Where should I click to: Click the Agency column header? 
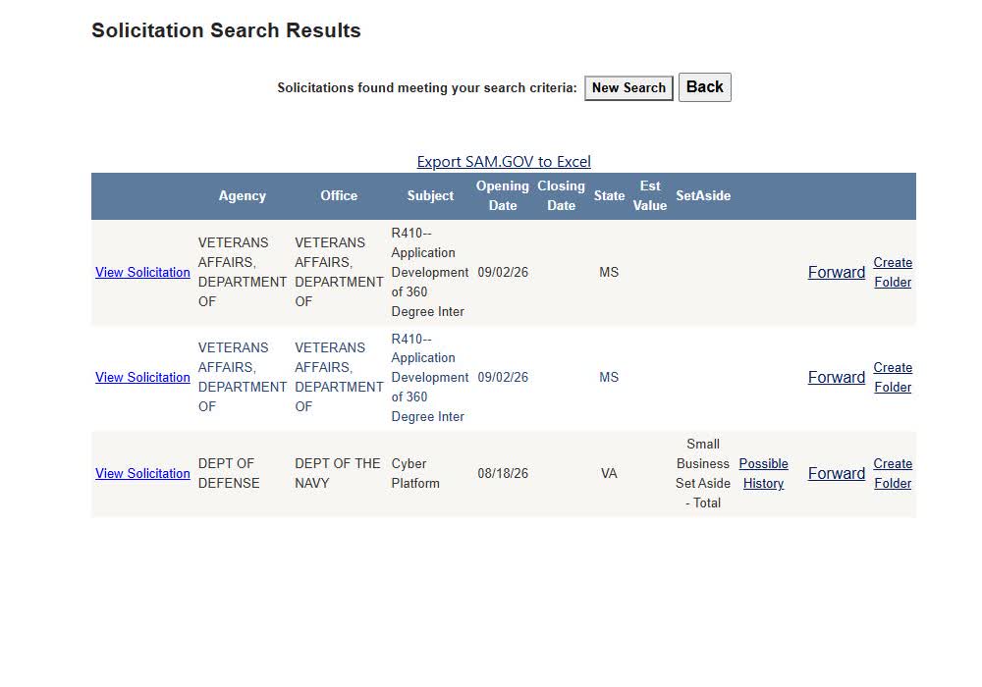243,196
